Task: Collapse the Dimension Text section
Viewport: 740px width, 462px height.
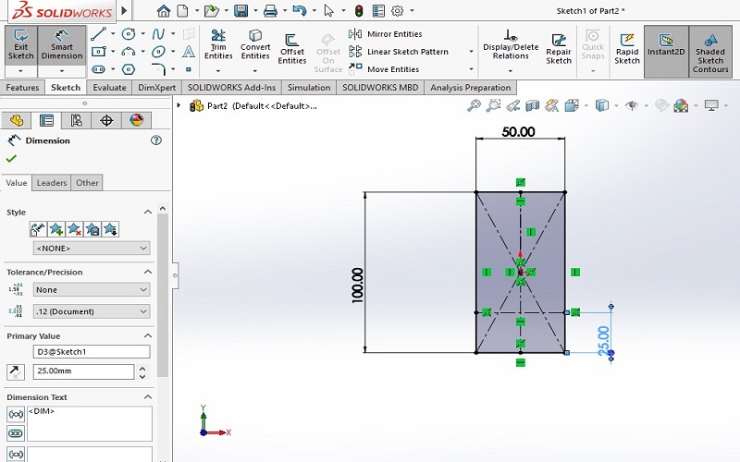Action: [148, 397]
